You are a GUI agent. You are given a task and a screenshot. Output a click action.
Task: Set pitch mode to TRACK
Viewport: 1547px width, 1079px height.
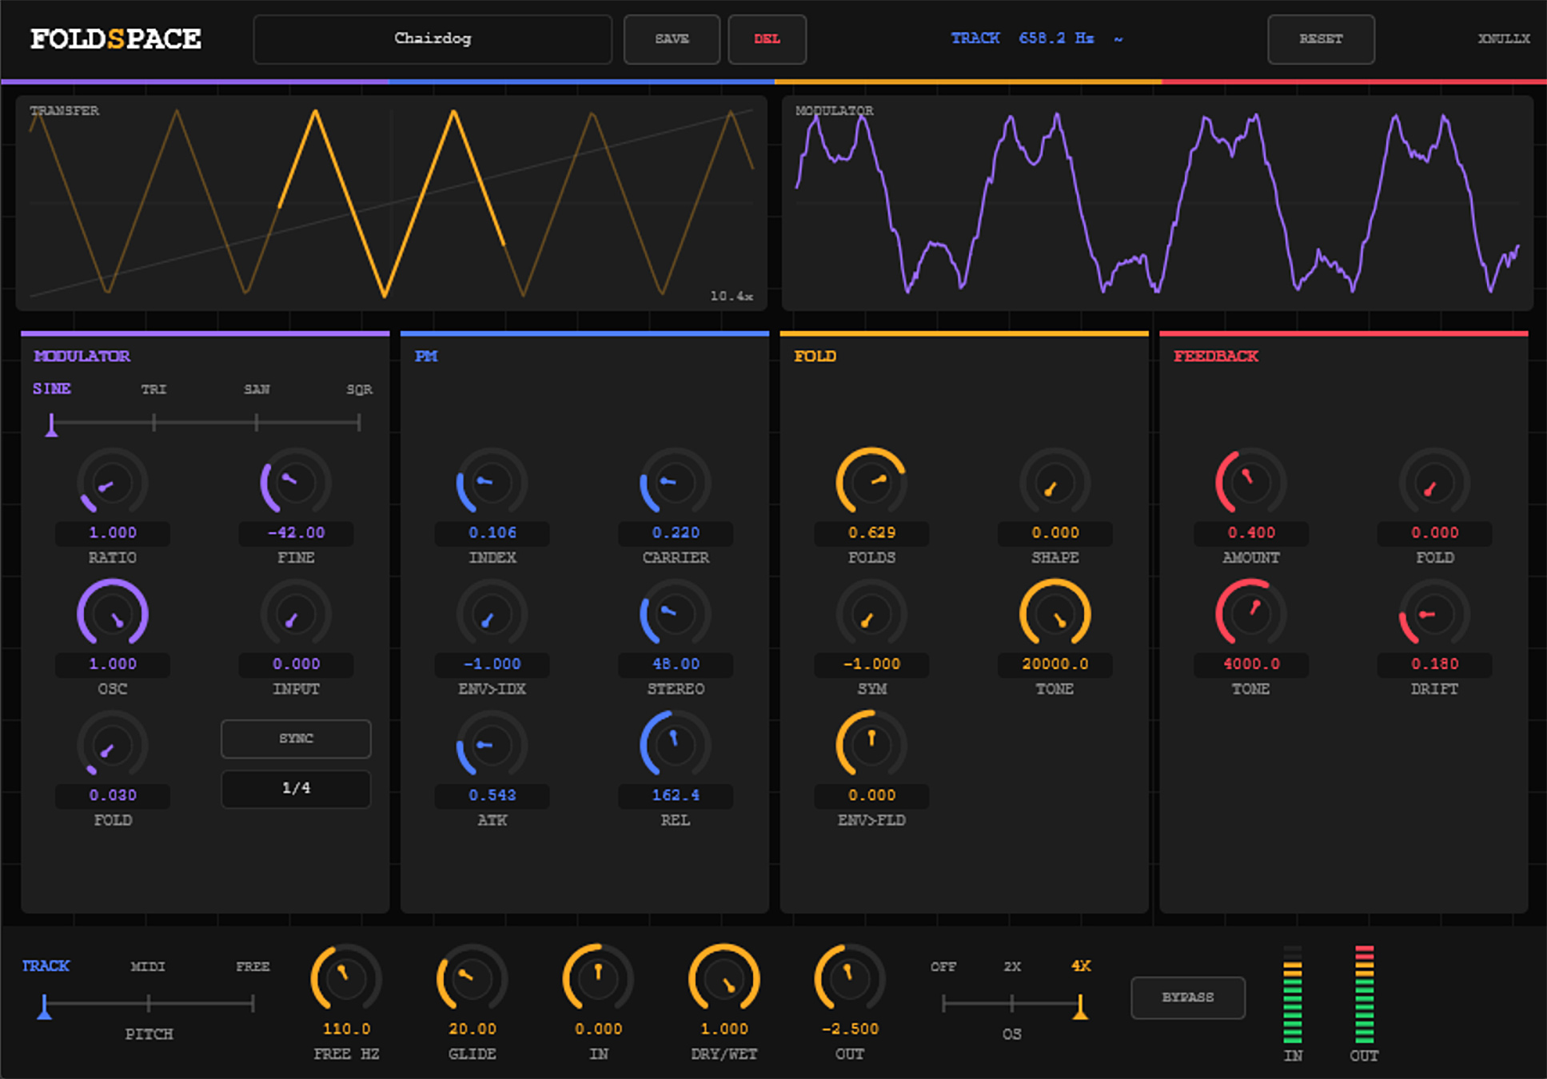(46, 966)
